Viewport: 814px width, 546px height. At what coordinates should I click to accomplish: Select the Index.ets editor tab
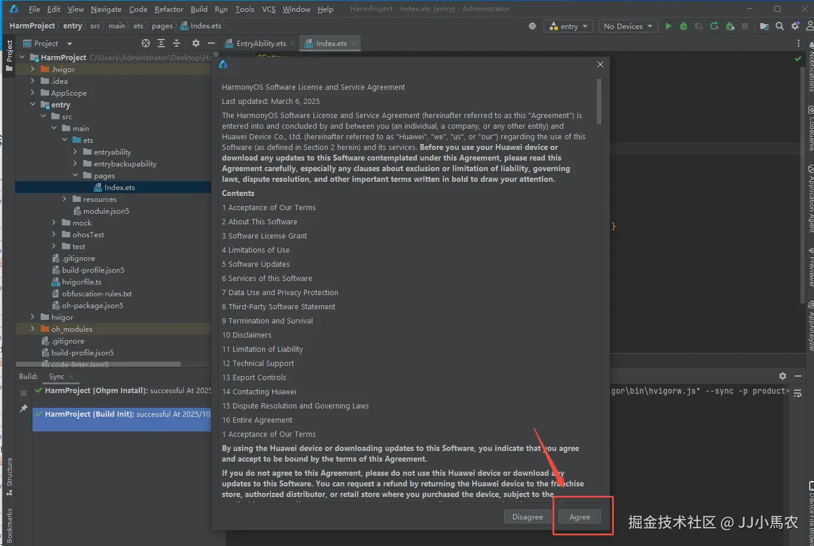tap(331, 43)
